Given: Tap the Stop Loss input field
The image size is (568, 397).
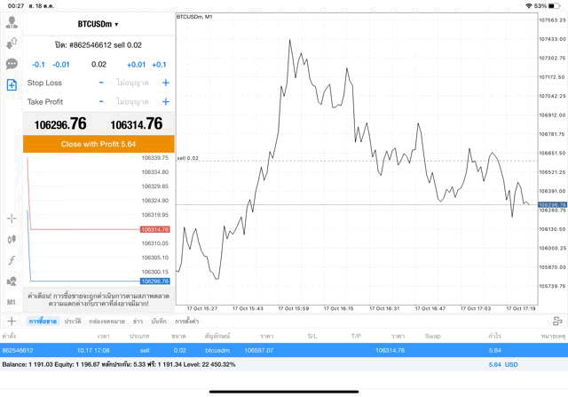Looking at the screenshot, I should [x=133, y=83].
